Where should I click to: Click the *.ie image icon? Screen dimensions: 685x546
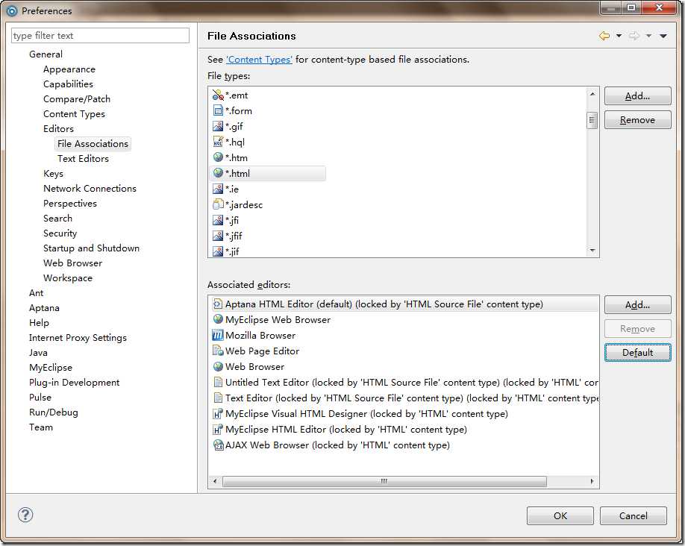[218, 189]
